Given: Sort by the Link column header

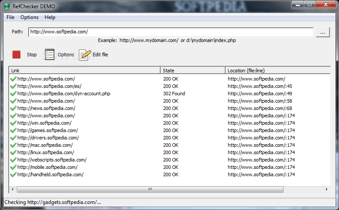Looking at the screenshot, I should [x=84, y=71].
